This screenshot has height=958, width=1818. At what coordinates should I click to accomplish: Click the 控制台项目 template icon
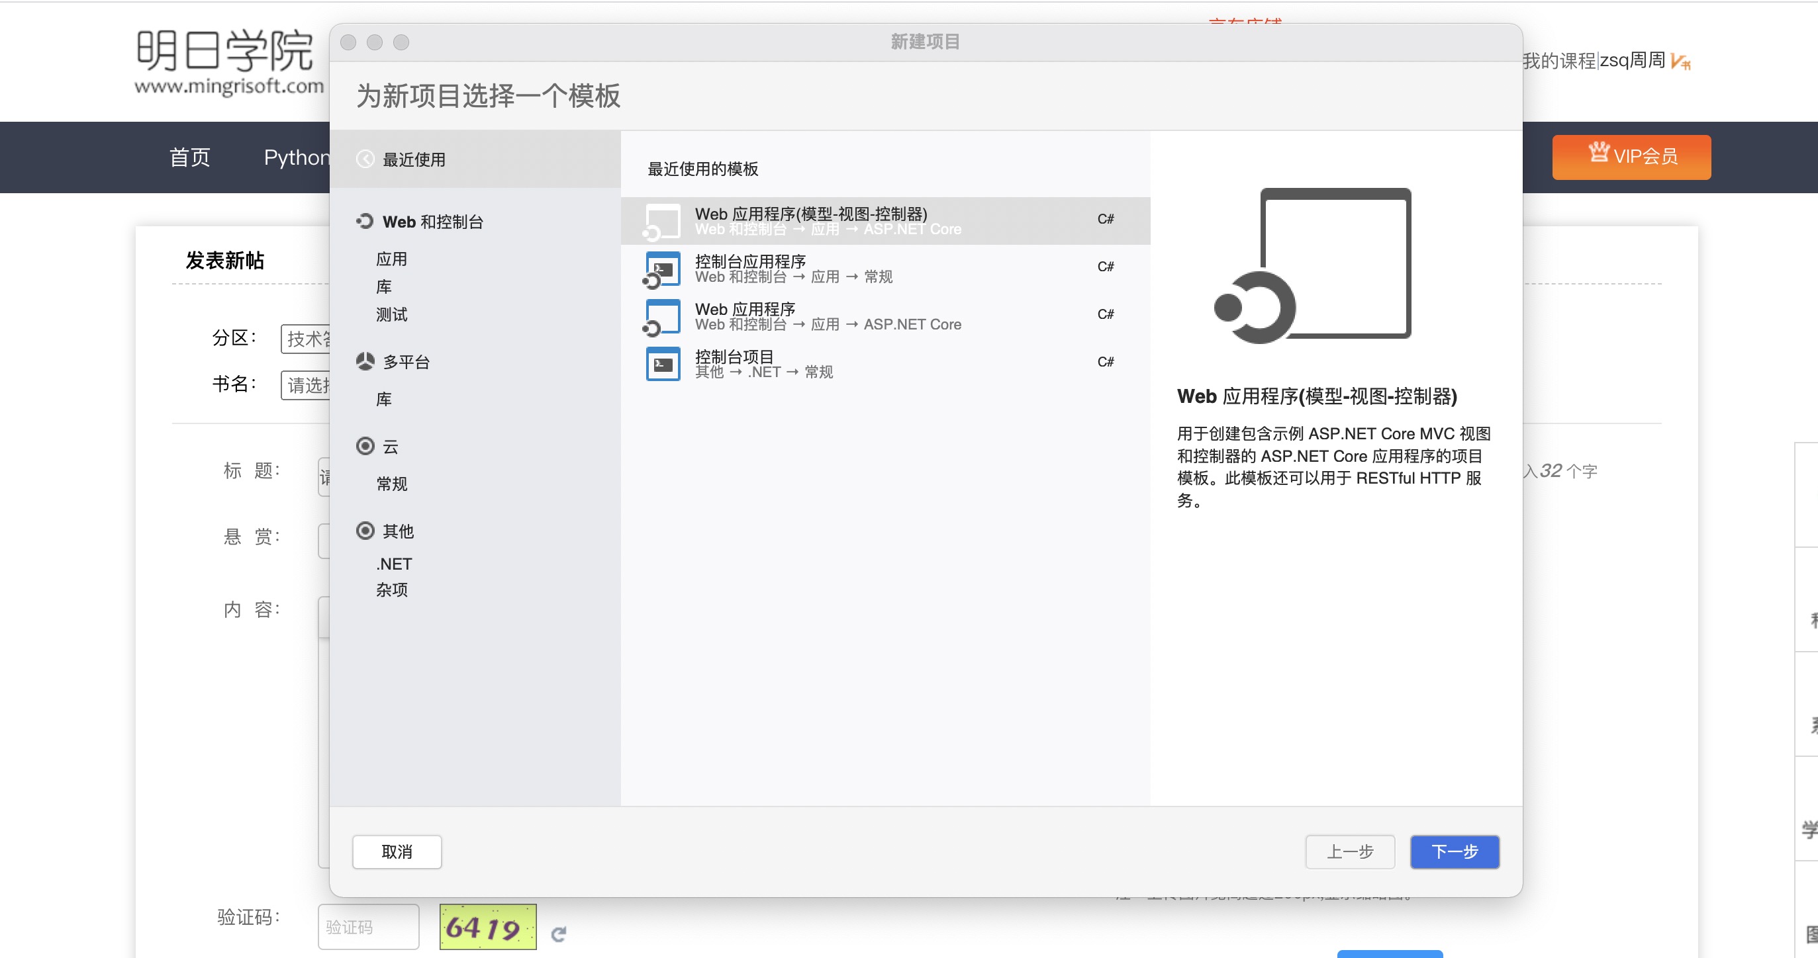point(663,364)
